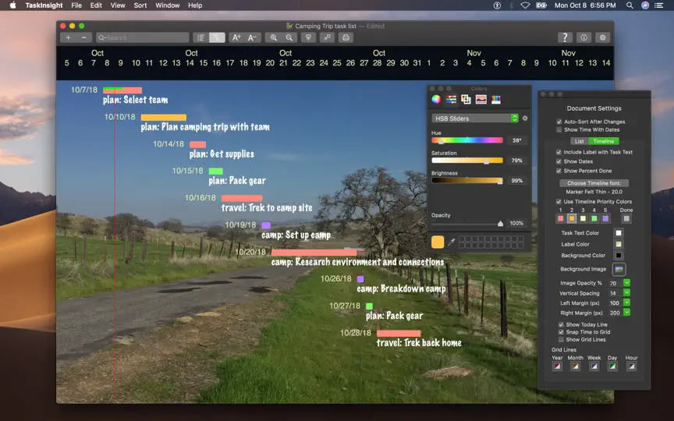Open the image palettes color tab

(x=481, y=100)
